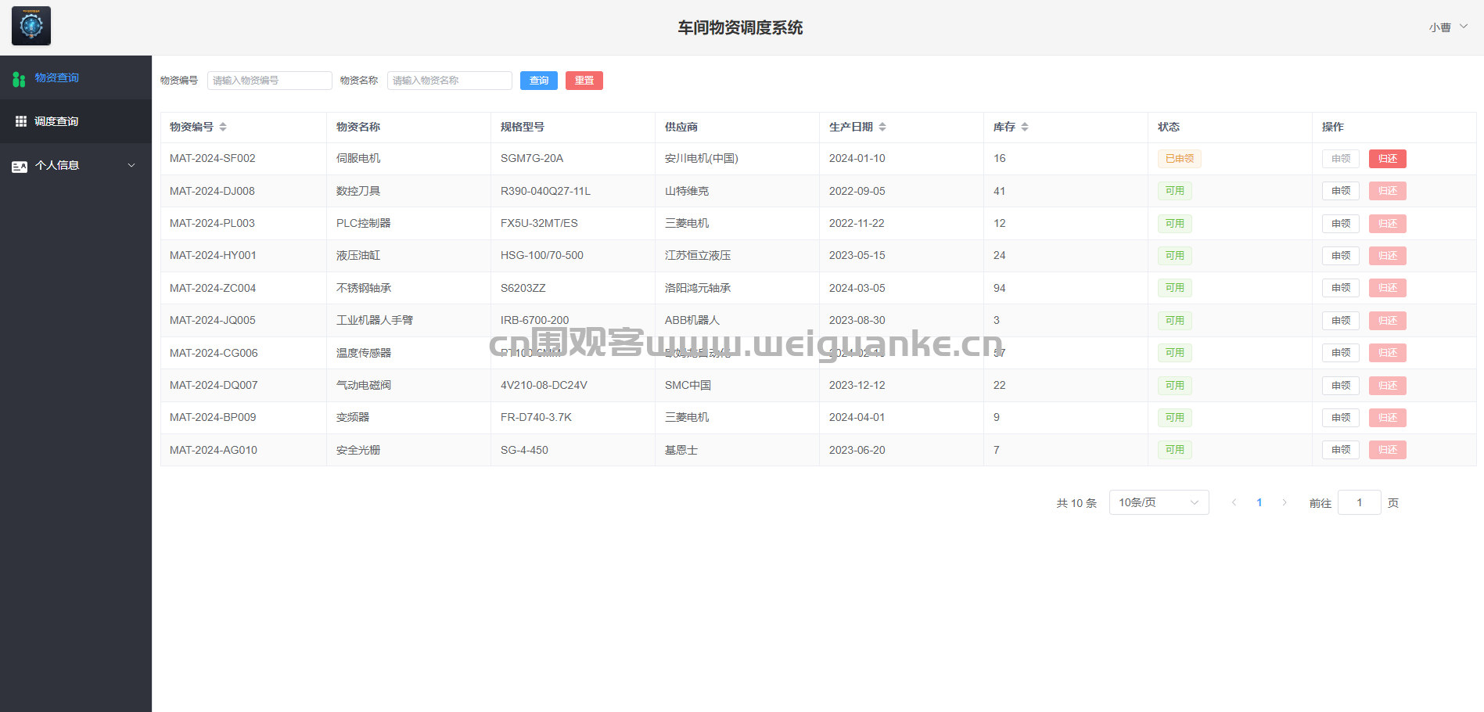Click the 调度查询 grid icon
The height and width of the screenshot is (712, 1484).
coord(21,121)
